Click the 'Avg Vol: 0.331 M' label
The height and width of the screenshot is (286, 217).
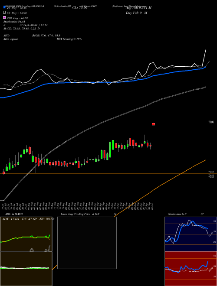point(138,8)
